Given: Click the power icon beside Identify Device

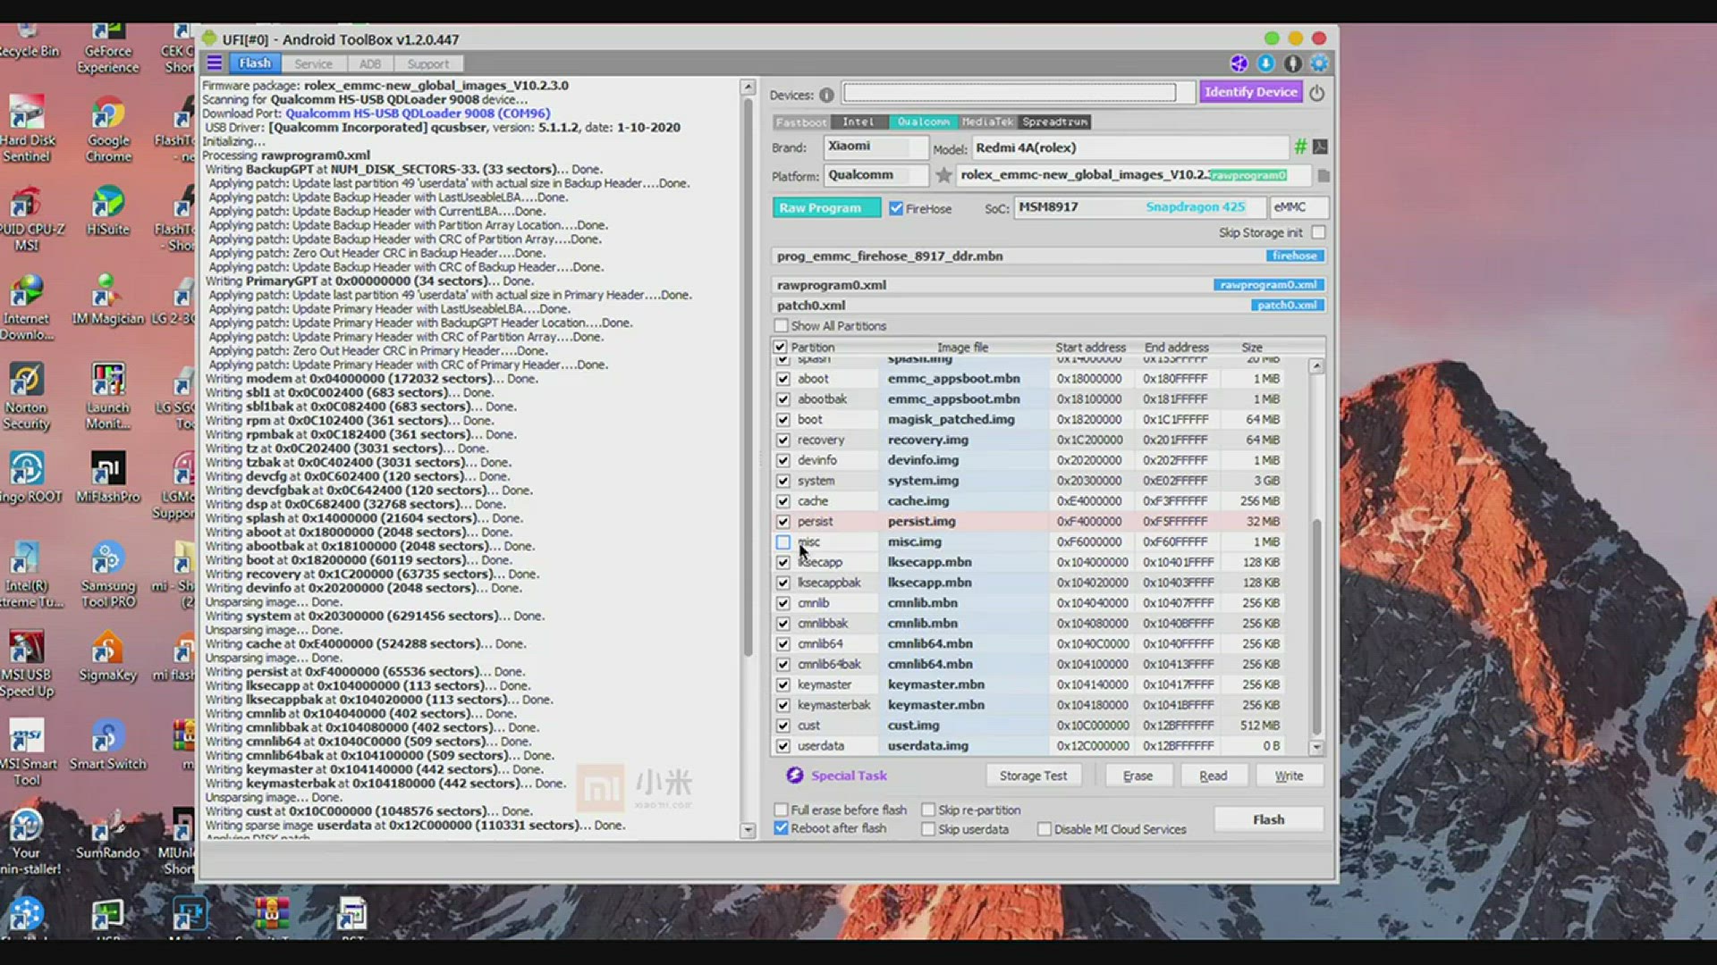Looking at the screenshot, I should click(x=1316, y=93).
